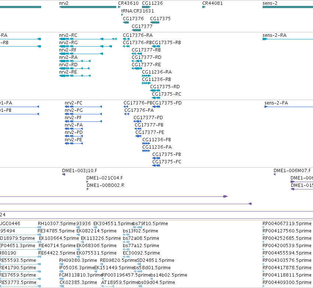Click transcript CG17377-RD
This screenshot has width=313, height=288.
146,57
